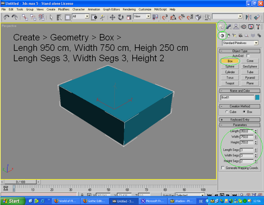Select the Cube creation method radio button

(227, 112)
